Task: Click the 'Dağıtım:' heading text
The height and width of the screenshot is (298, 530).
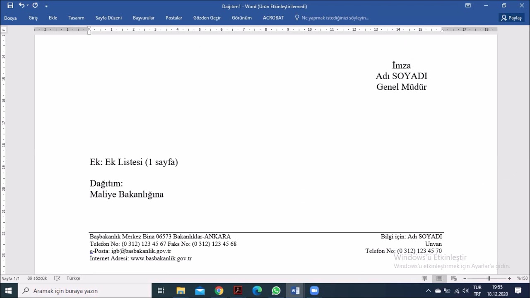Action: [x=106, y=183]
